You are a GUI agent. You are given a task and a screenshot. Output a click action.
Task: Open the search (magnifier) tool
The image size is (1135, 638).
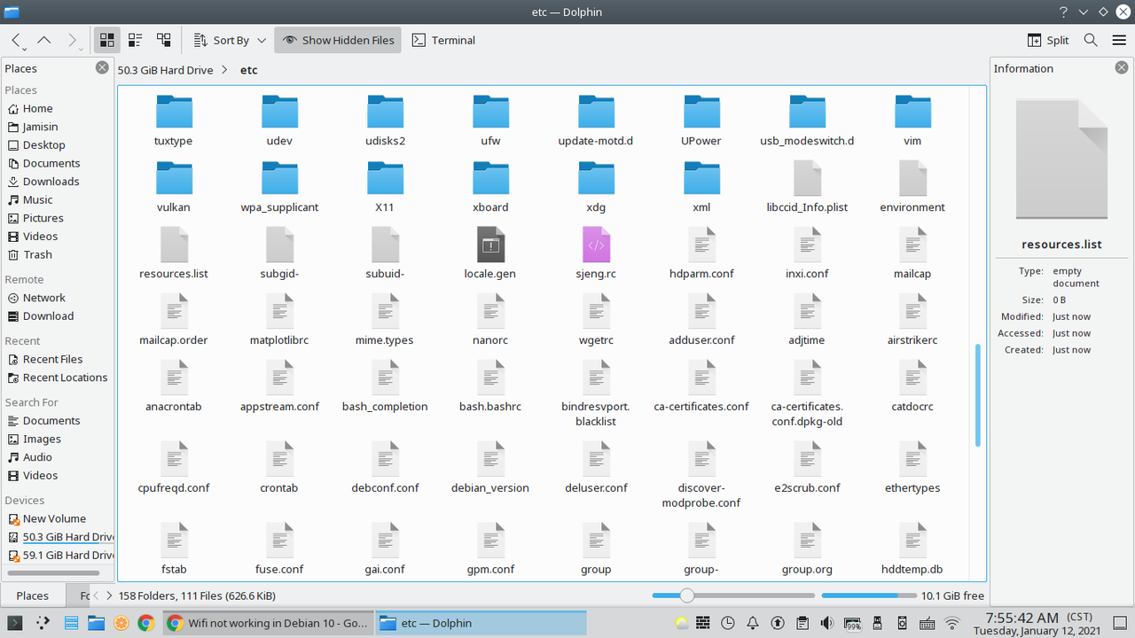pos(1092,40)
